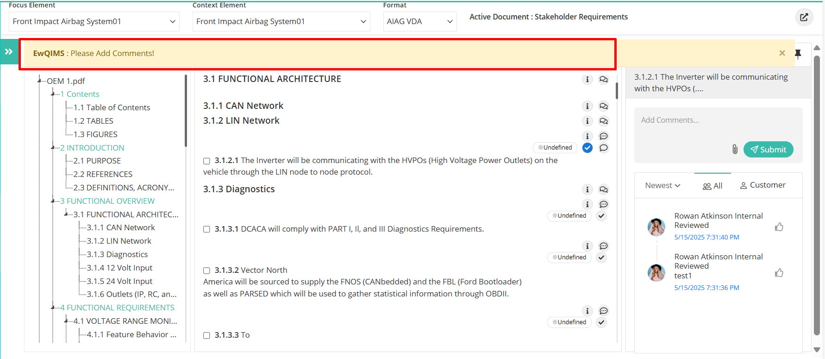Mark requirement 3.1.3.1 as reviewed checkmark
The image size is (825, 359).
601,216
